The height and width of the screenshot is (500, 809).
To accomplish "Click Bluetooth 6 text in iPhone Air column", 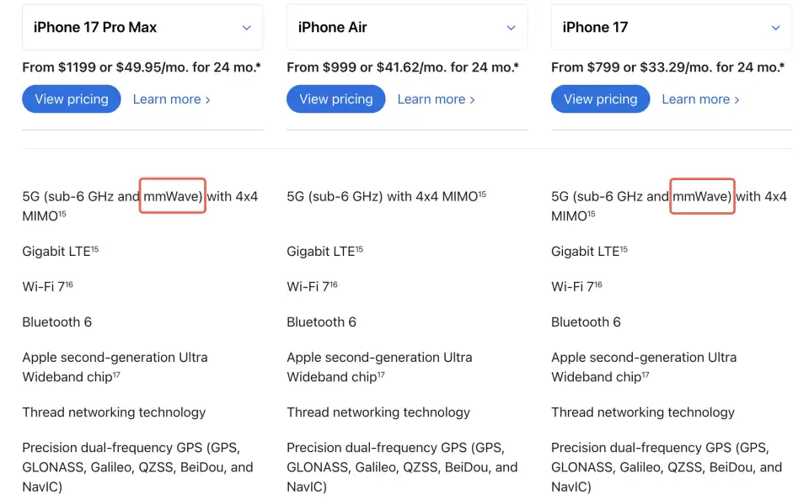I will click(x=321, y=322).
